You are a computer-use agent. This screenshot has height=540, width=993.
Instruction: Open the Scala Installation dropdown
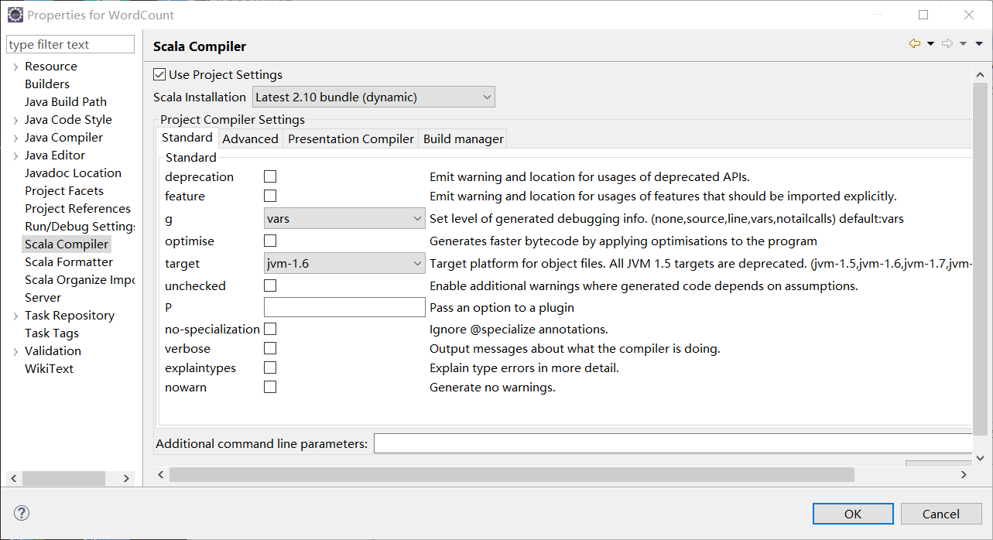(374, 97)
